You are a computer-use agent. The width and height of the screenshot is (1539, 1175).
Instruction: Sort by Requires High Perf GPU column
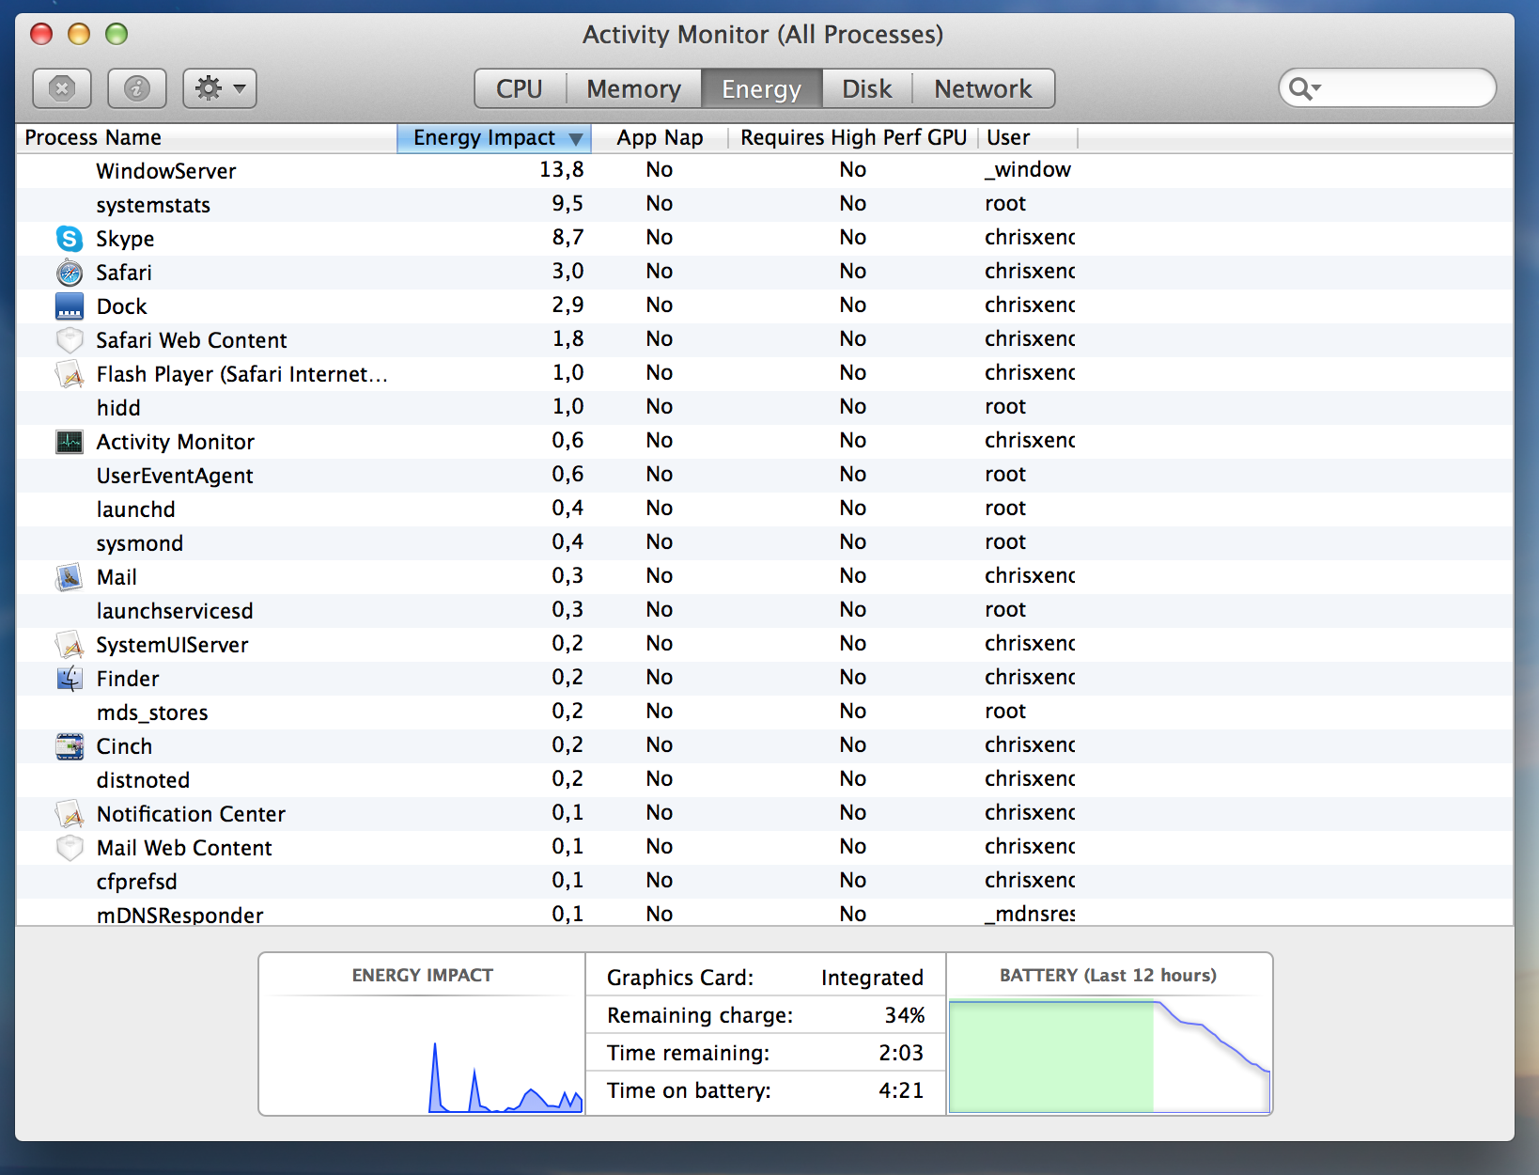pos(853,137)
